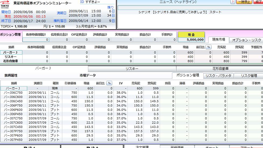Click the 信用委託金 header in the stock table

(59, 47)
